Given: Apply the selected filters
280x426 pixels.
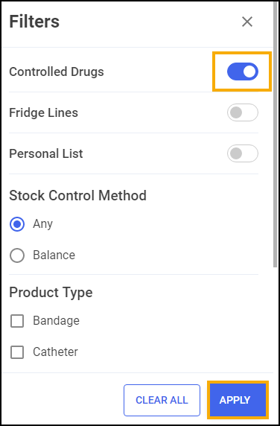Looking at the screenshot, I should pos(238,400).
